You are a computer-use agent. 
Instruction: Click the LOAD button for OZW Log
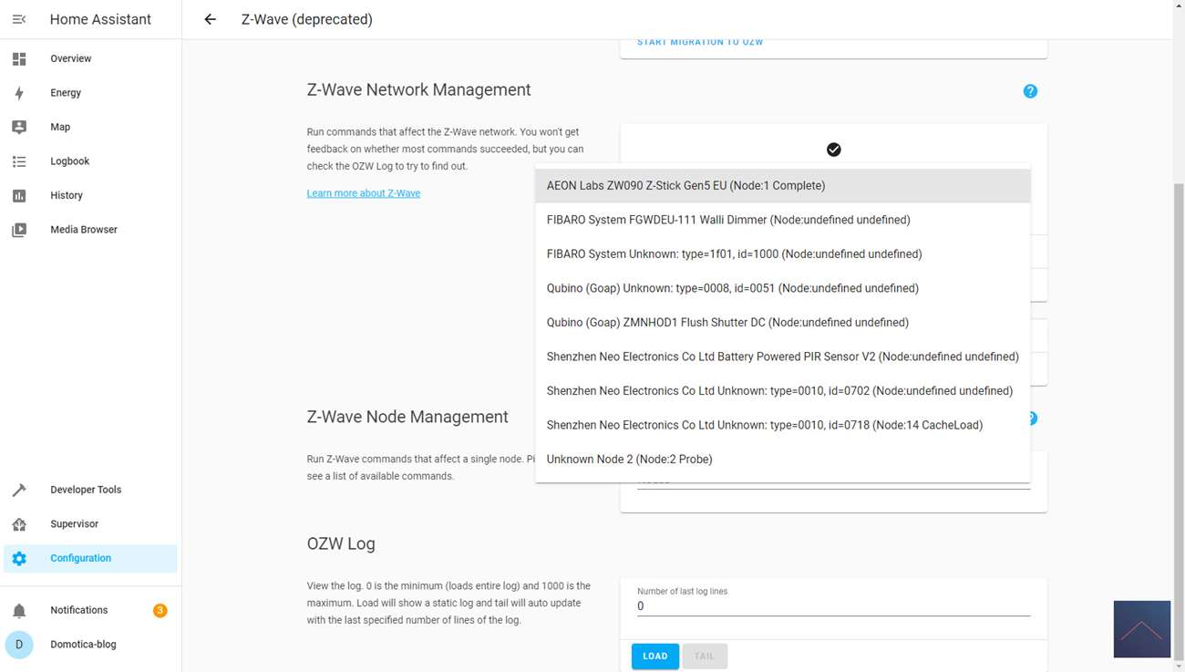(654, 656)
